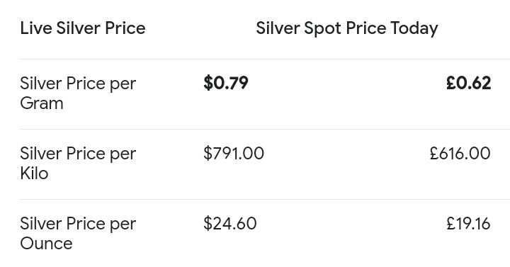Click the £616.00 per kilo value
This screenshot has width=510, height=267.
[x=460, y=153]
